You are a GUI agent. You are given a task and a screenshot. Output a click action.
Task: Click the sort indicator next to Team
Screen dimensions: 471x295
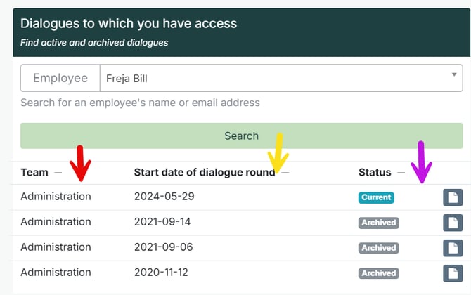(x=58, y=173)
